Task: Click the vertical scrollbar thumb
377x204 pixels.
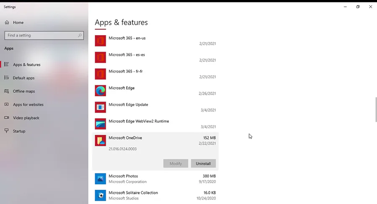Action: tap(376, 109)
